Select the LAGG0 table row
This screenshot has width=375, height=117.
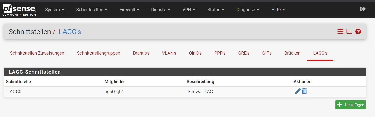(185, 92)
